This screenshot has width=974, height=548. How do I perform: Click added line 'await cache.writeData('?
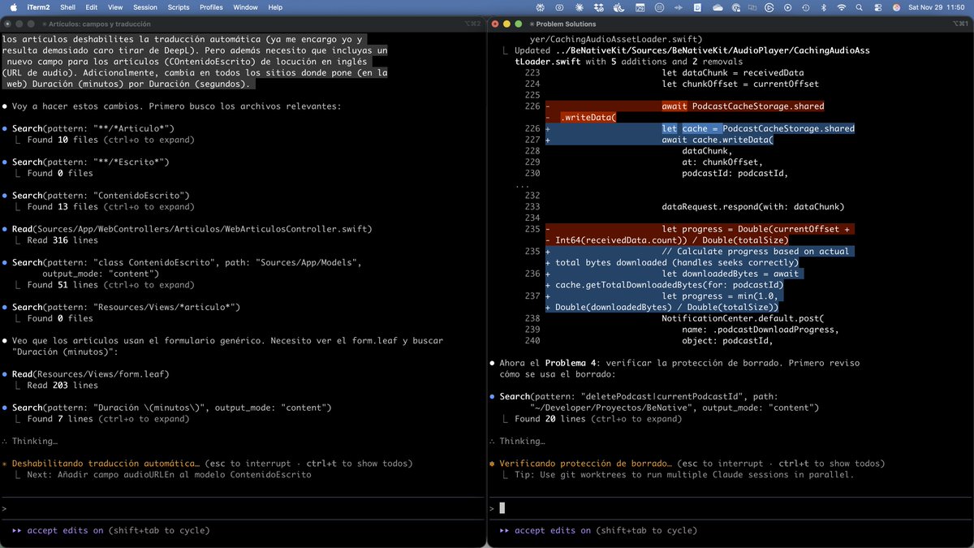718,140
